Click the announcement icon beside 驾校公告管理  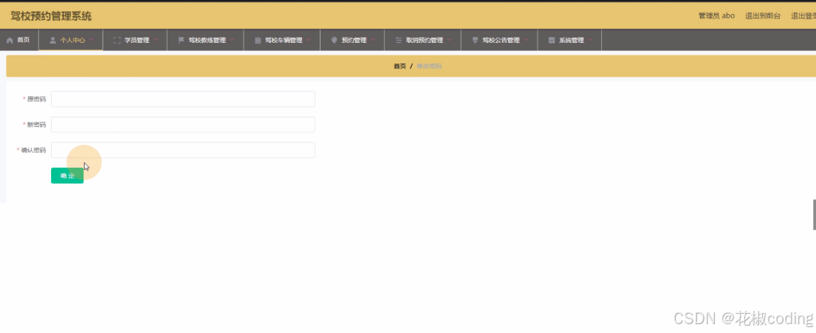click(475, 40)
